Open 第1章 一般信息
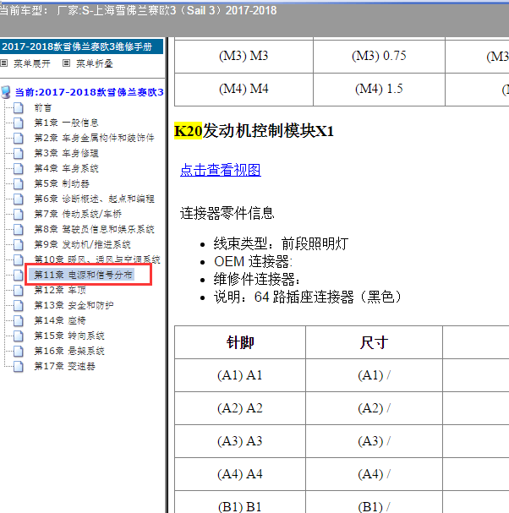 (x=67, y=123)
